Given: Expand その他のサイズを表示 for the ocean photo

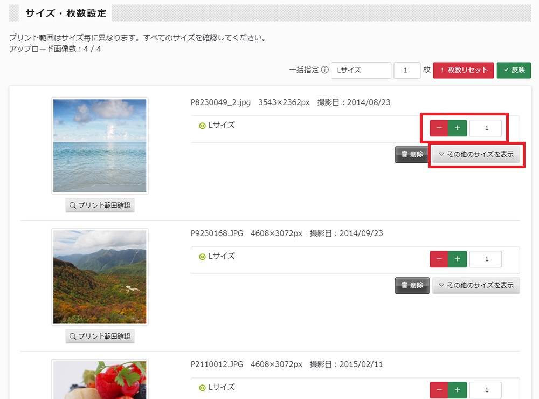Looking at the screenshot, I should (476, 154).
